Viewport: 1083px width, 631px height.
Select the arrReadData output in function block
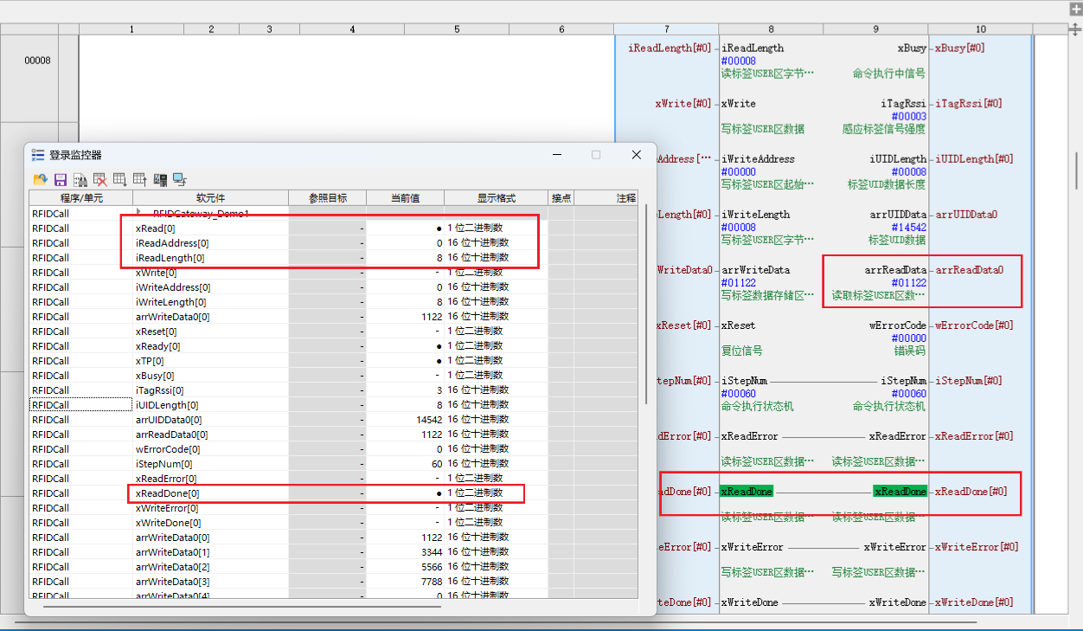(x=895, y=270)
